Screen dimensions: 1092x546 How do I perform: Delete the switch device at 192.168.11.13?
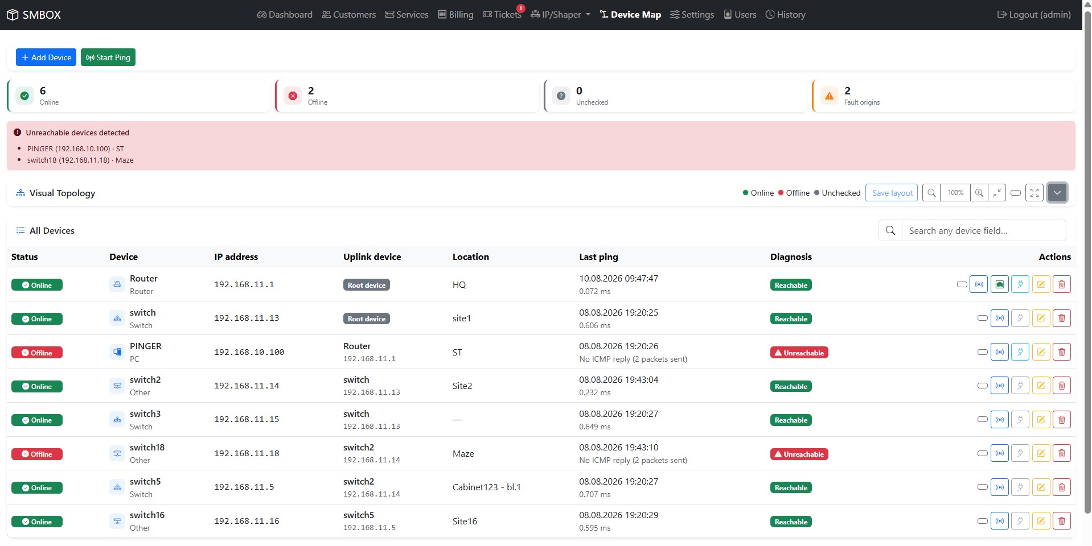tap(1062, 318)
